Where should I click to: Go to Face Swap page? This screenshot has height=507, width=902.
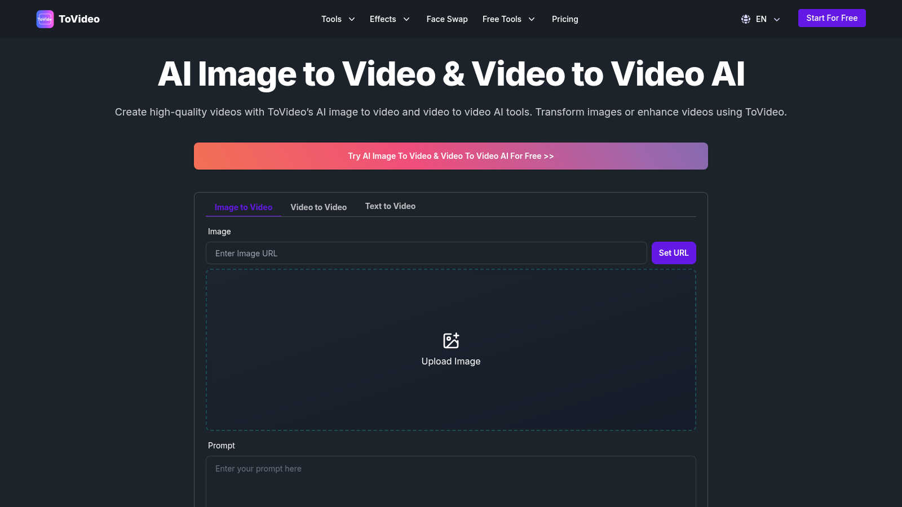click(447, 19)
